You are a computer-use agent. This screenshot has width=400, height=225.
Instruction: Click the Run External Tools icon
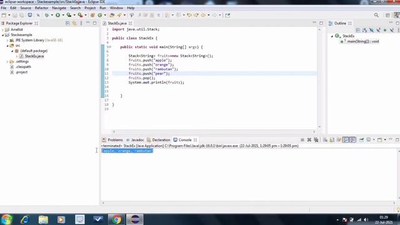[80, 15]
